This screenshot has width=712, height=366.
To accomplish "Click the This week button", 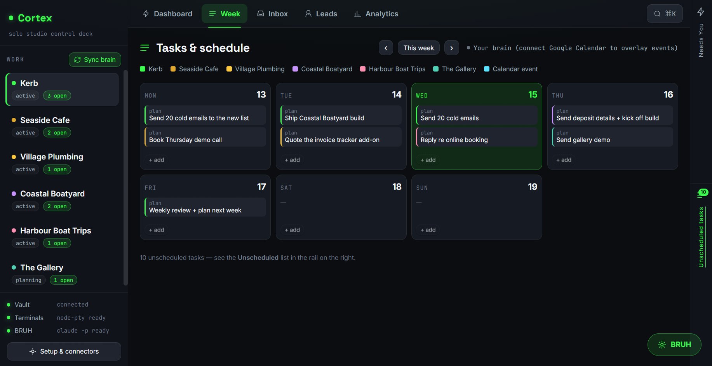I will 418,48.
